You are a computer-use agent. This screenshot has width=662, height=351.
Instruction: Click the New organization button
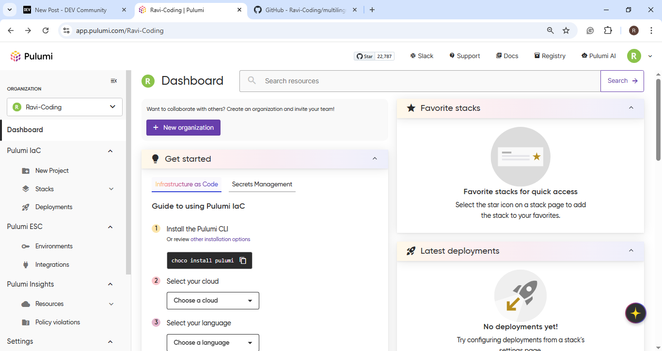point(183,128)
